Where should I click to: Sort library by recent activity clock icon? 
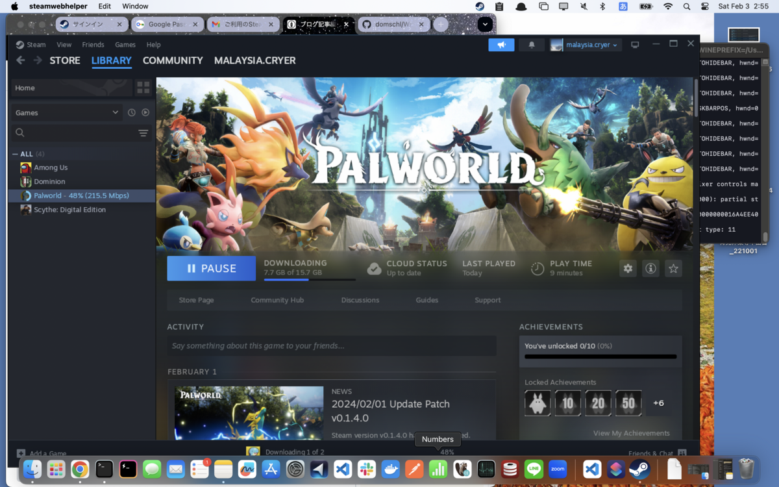[132, 112]
